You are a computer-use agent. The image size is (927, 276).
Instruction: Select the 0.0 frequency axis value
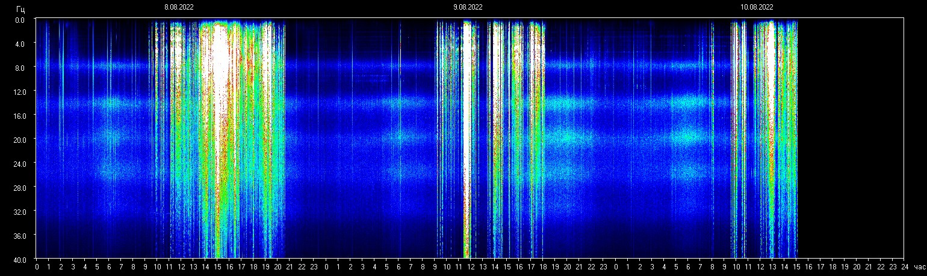coord(19,20)
